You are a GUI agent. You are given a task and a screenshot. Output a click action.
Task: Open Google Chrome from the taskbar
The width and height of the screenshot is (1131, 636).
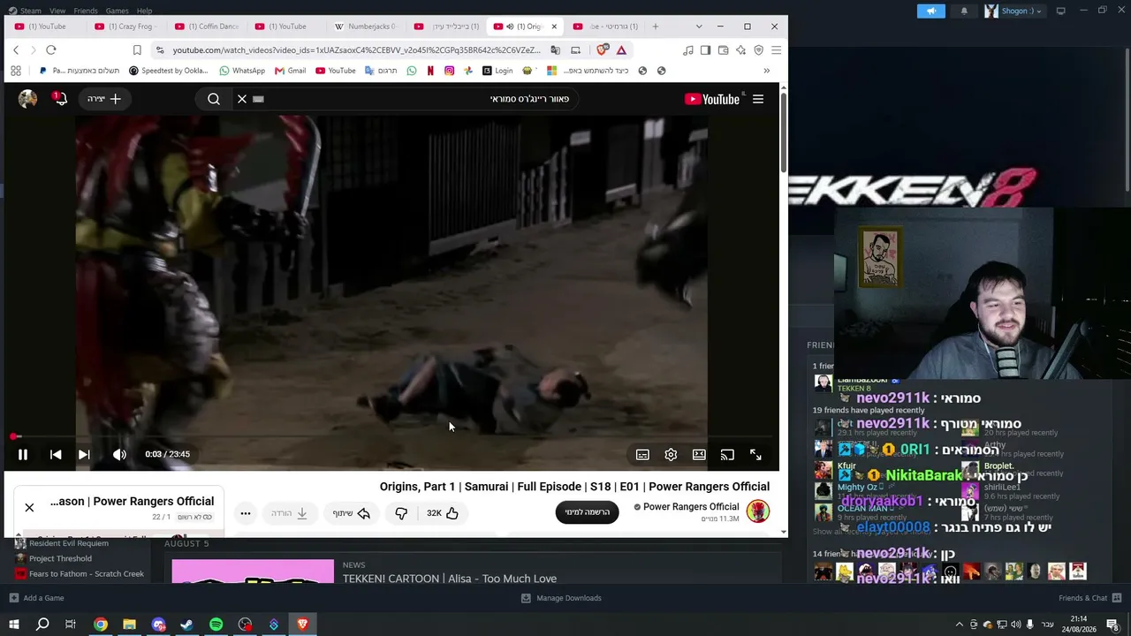101,625
